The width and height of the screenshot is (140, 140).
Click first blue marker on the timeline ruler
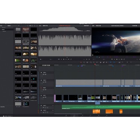coord(78,66)
